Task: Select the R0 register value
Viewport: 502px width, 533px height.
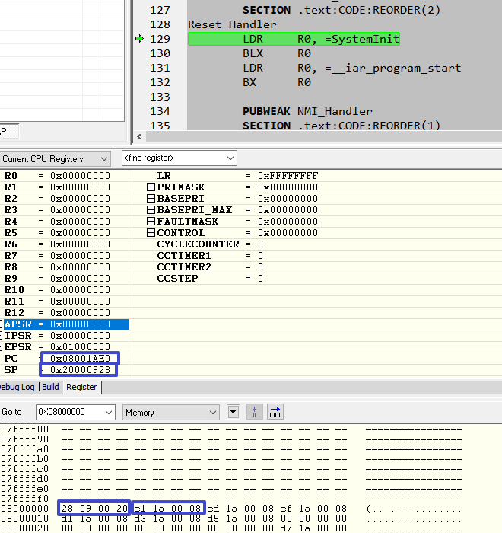Action: pos(80,176)
